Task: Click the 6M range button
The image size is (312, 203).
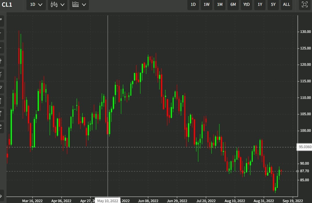Action: click(x=233, y=5)
